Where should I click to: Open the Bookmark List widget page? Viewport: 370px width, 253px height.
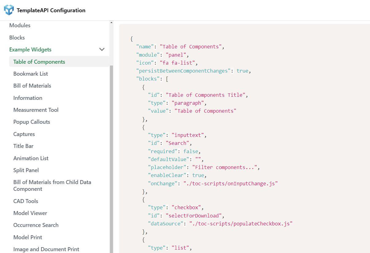30,74
